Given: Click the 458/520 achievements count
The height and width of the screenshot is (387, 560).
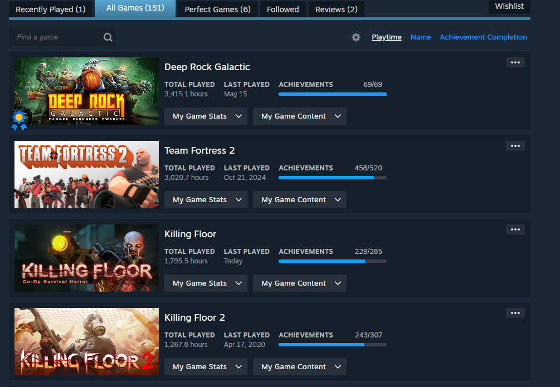Looking at the screenshot, I should coord(368,168).
